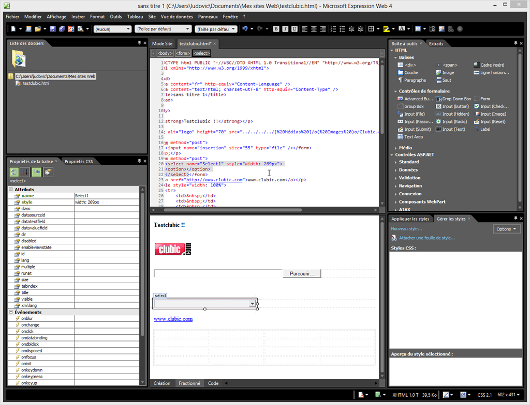Click the SuperPreview SP icon
The width and height of the screenshot is (530, 405).
click(71, 29)
